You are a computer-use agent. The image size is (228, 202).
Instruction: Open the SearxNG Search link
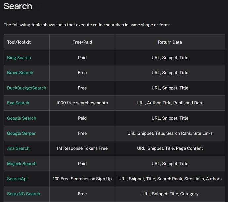coord(23,194)
